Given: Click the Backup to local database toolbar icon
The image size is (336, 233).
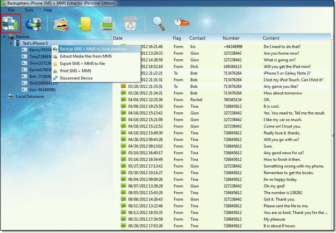Looking at the screenshot, I should pyautogui.click(x=11, y=23).
